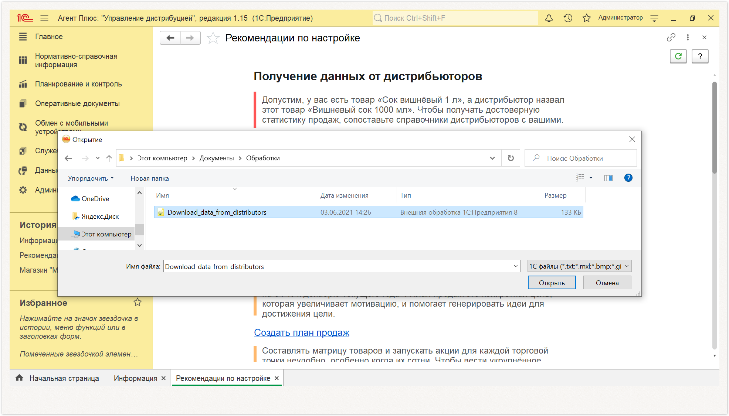Open the history clock icon in title bar

click(568, 18)
